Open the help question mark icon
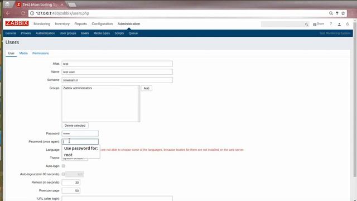Image resolution: width=357 pixels, height=201 pixels. tap(331, 24)
